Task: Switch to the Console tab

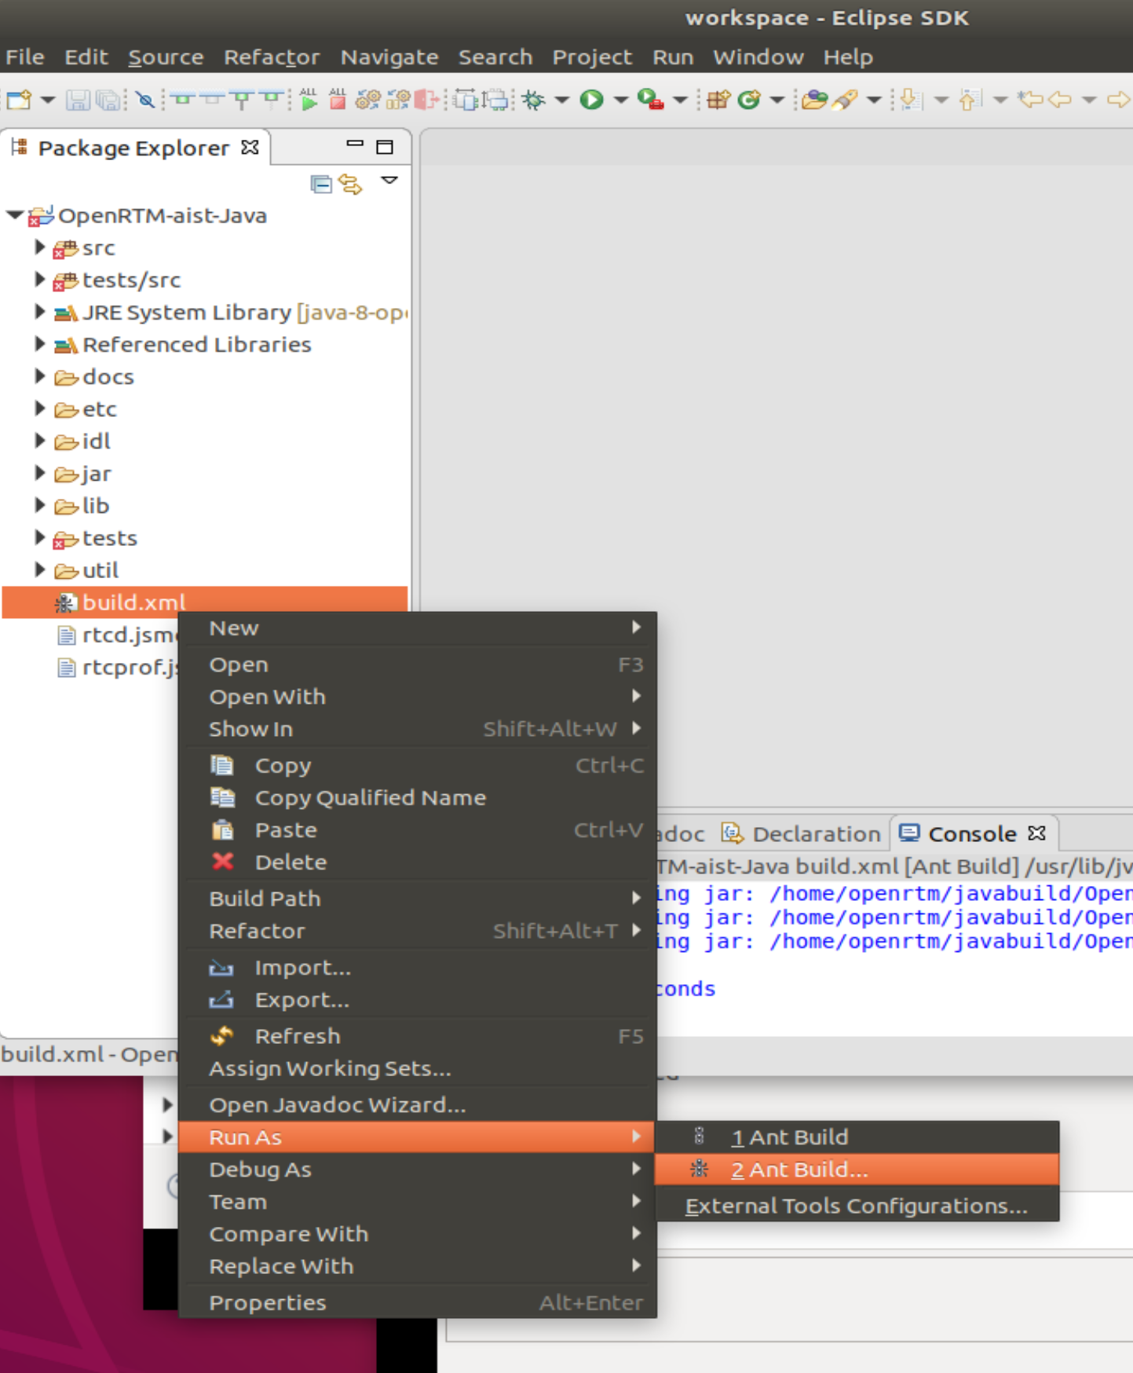Action: pos(973,833)
